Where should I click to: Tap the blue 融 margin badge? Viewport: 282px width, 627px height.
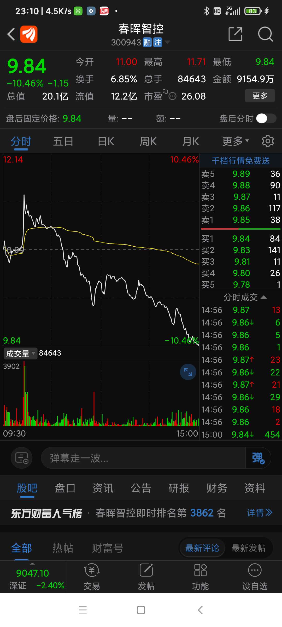(147, 42)
